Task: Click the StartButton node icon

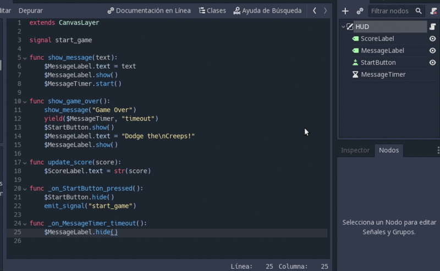Action: (355, 63)
